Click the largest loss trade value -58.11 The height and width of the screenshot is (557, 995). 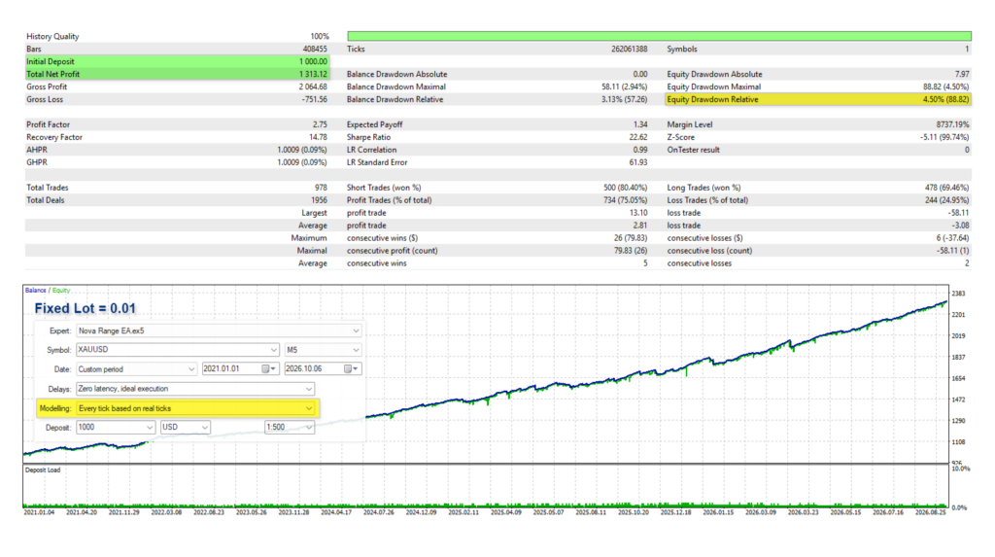click(x=958, y=213)
